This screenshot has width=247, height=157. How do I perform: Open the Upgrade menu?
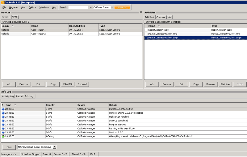click(x=13, y=7)
